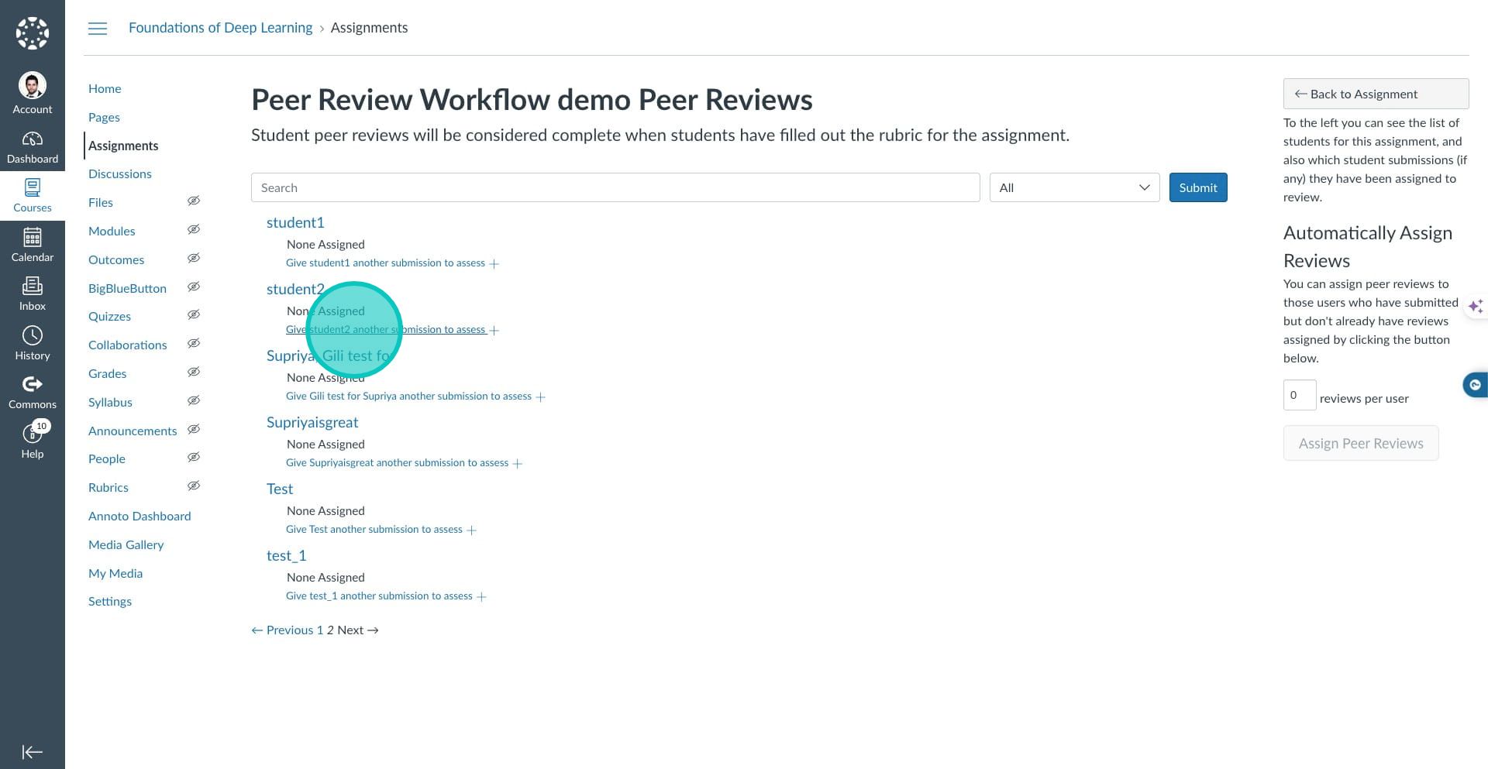Click the hidden-eye icon beside Modules
Image resolution: width=1488 pixels, height=769 pixels.
(194, 230)
